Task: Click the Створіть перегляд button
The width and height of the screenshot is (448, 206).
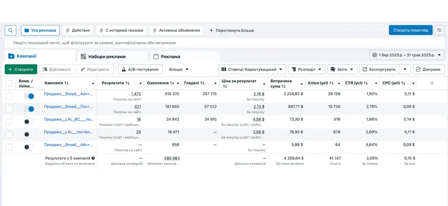Action: click(x=411, y=30)
